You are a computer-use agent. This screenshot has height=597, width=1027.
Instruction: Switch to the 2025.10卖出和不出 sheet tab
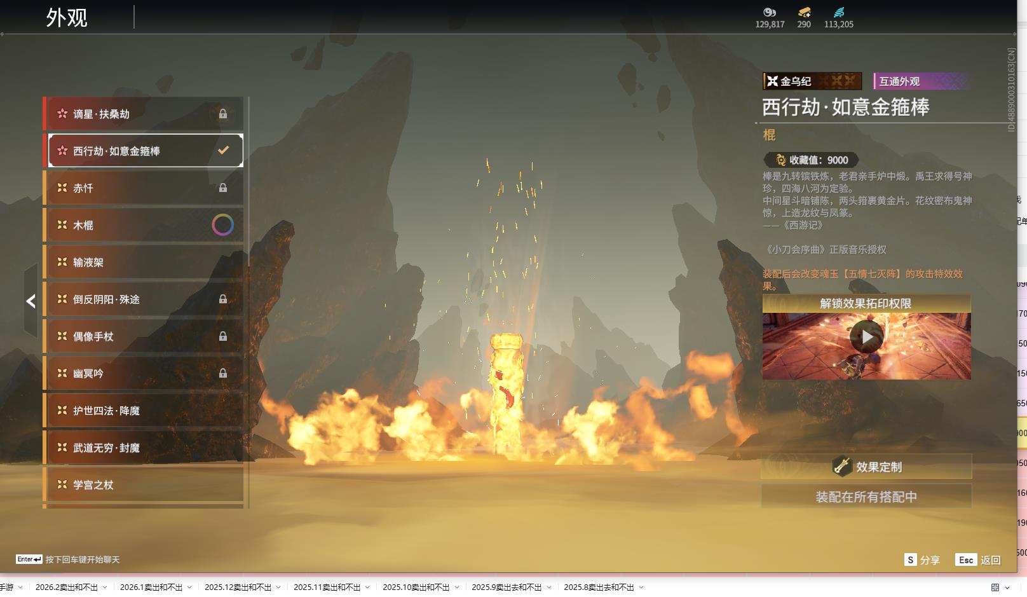point(416,587)
